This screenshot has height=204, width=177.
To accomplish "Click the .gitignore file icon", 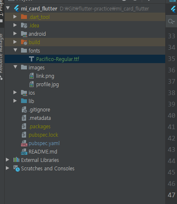I will click(24, 109).
